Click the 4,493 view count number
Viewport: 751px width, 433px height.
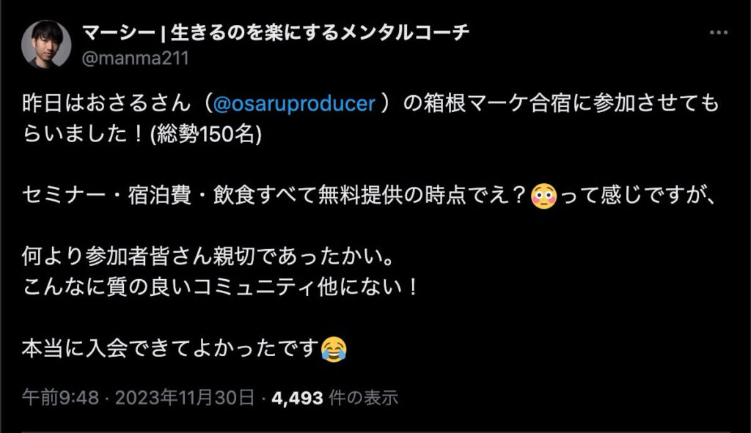point(297,398)
